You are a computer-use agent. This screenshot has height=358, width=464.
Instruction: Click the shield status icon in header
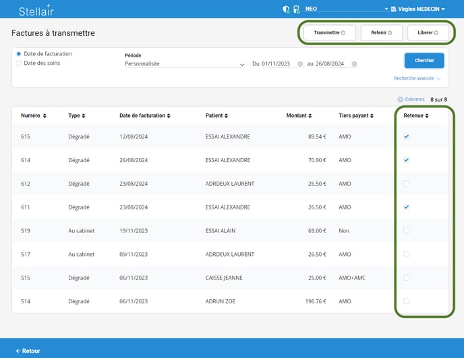click(x=286, y=9)
